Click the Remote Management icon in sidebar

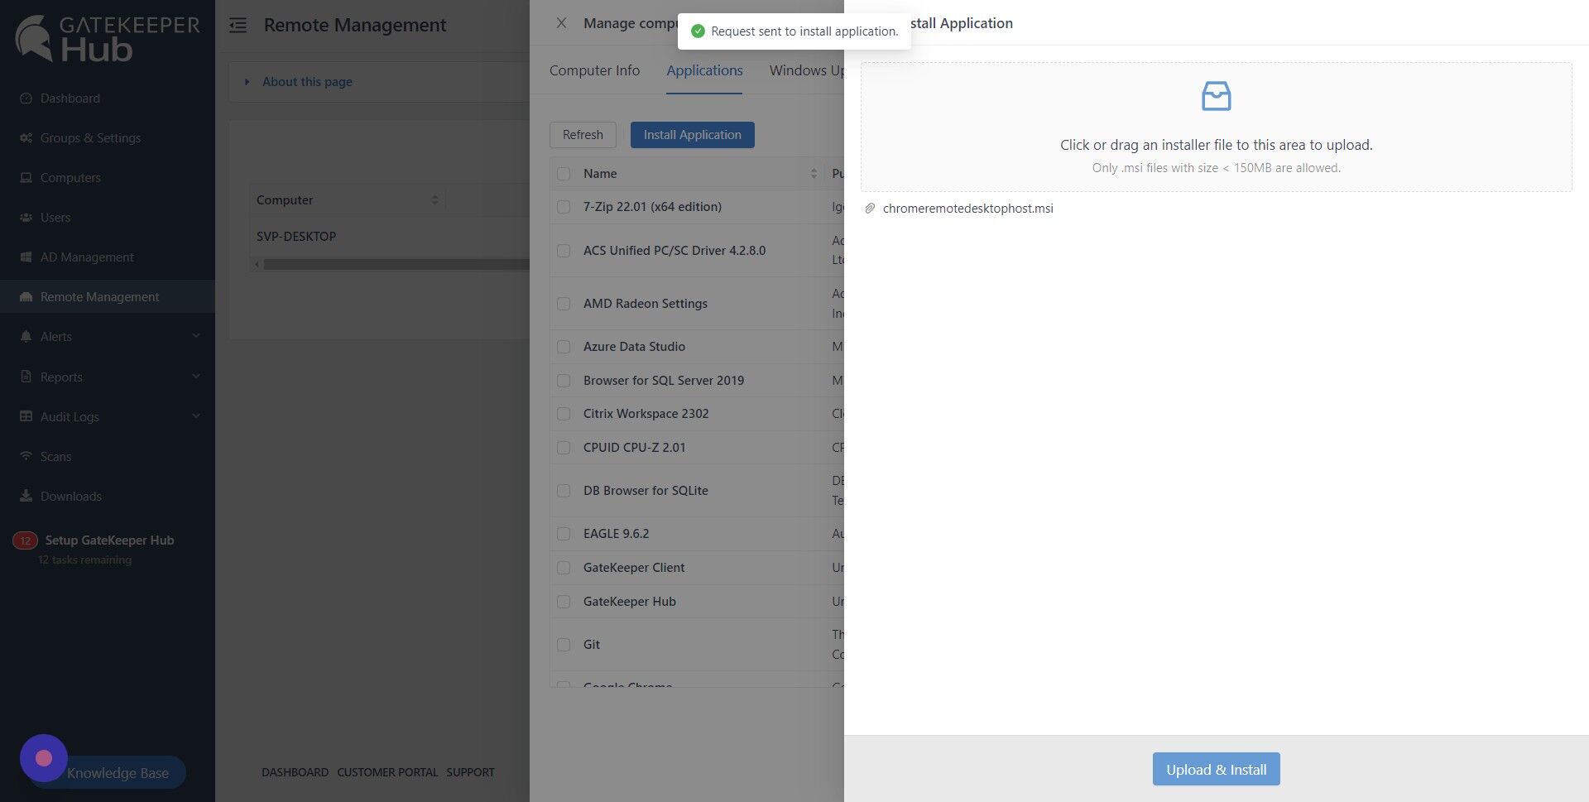(26, 297)
